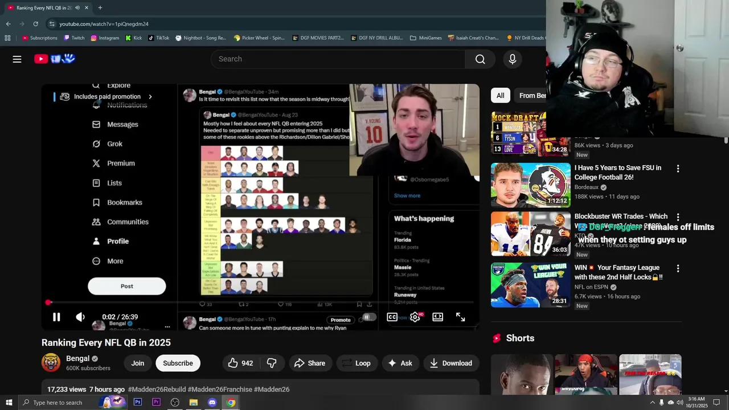Open the TikTok bookmark
Screen dimensions: 729x410
[159, 38]
